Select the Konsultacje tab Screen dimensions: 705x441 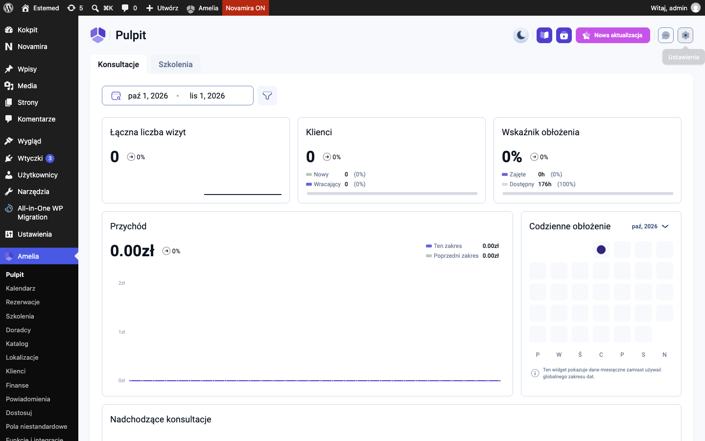pos(118,64)
